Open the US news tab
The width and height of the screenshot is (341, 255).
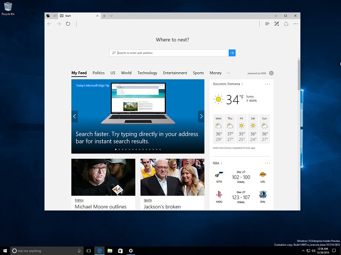(x=113, y=73)
